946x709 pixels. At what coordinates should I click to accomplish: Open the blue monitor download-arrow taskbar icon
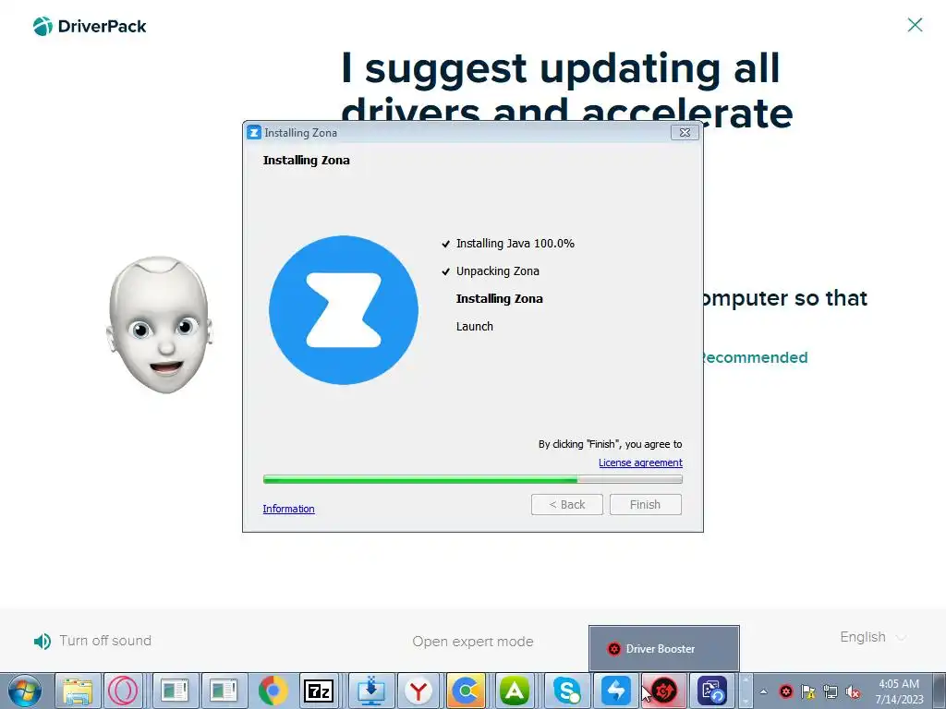[x=371, y=691]
